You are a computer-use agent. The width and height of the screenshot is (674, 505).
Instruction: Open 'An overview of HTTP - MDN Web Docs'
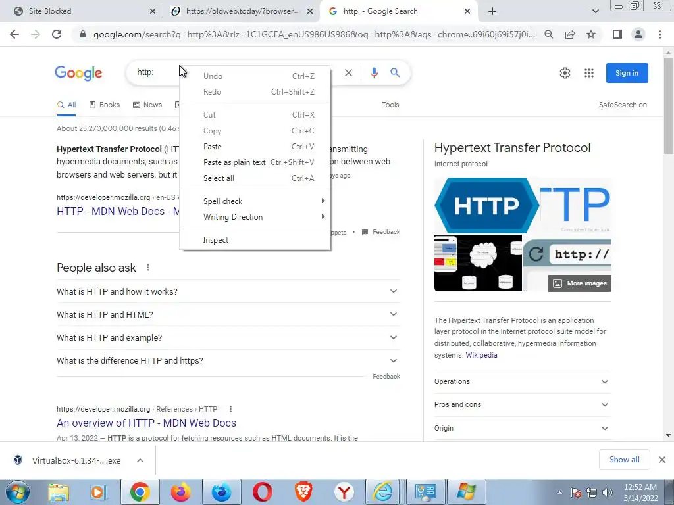146,423
